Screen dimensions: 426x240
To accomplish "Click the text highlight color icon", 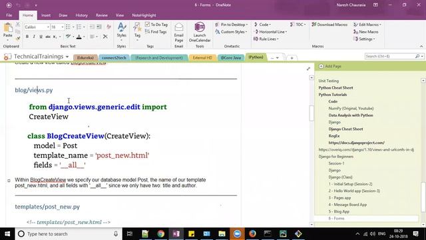I will click(x=68, y=37).
